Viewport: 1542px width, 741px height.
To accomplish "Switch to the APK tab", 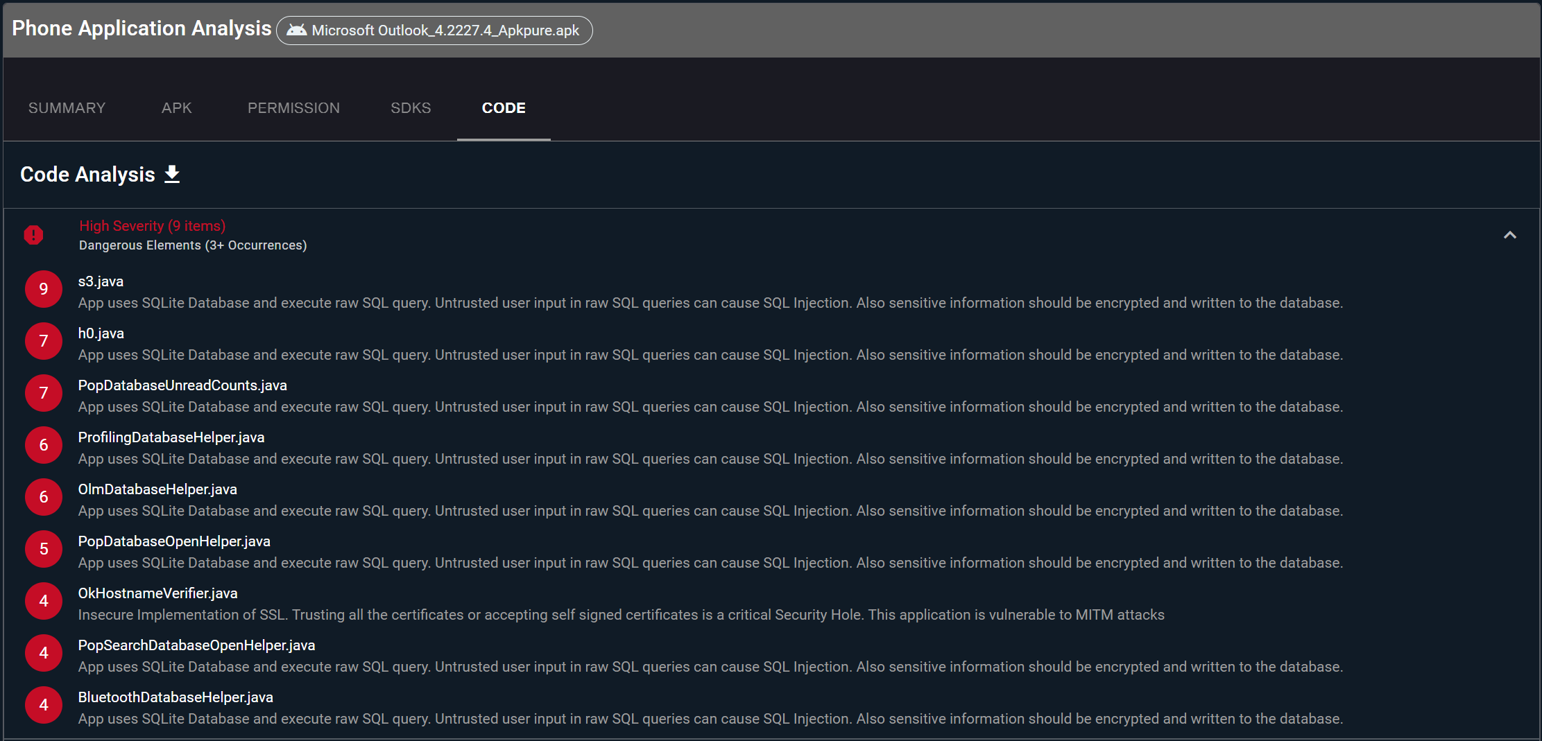I will point(177,107).
